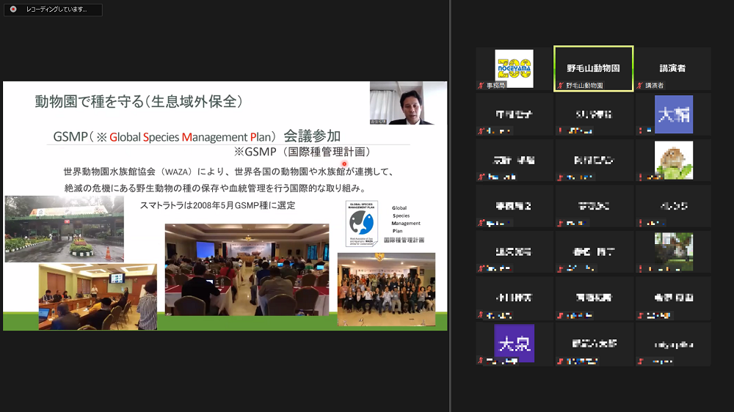Screen dimensions: 734x412
Task: Select the Nogeyama Zoo logo avatar
Action: 514,68
